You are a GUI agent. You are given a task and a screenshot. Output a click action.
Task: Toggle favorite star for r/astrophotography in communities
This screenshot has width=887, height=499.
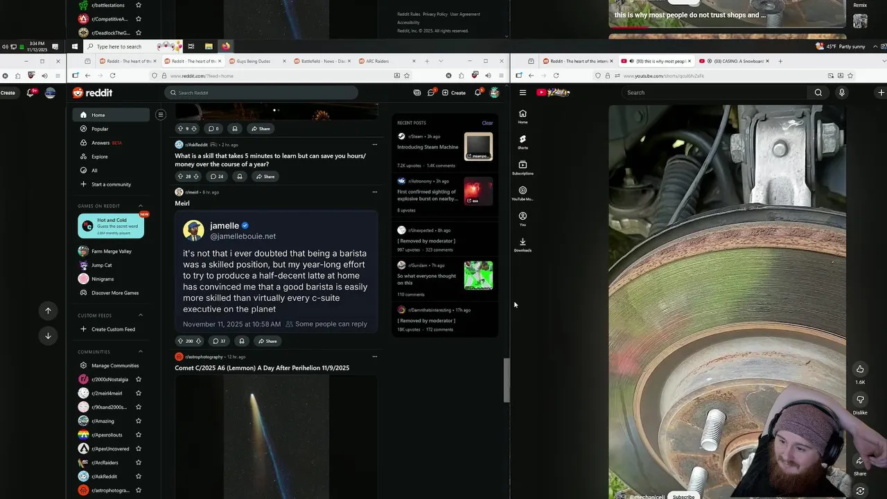[x=139, y=490]
